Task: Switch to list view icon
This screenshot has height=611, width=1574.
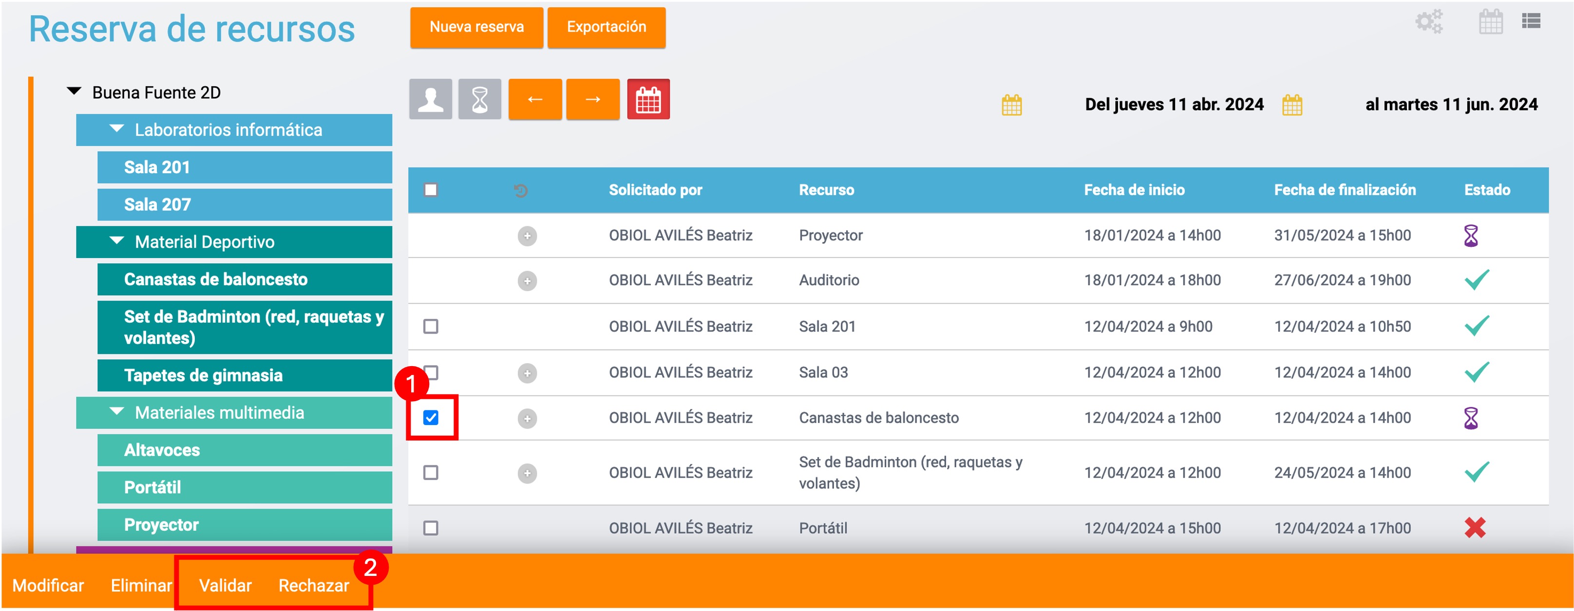Action: [1531, 21]
